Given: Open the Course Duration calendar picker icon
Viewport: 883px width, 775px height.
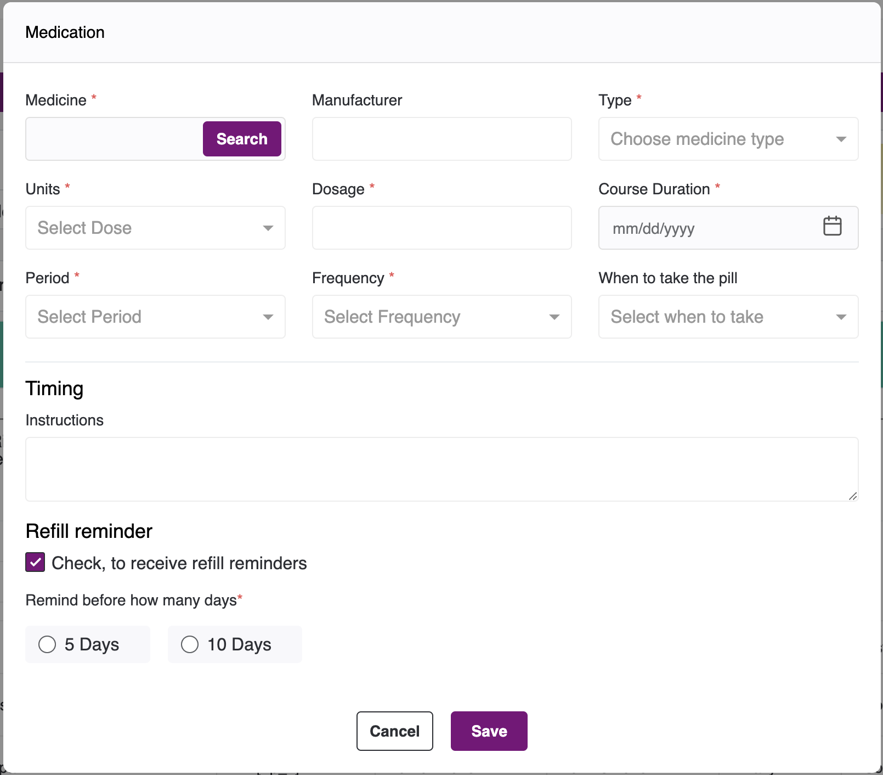Looking at the screenshot, I should click(832, 226).
